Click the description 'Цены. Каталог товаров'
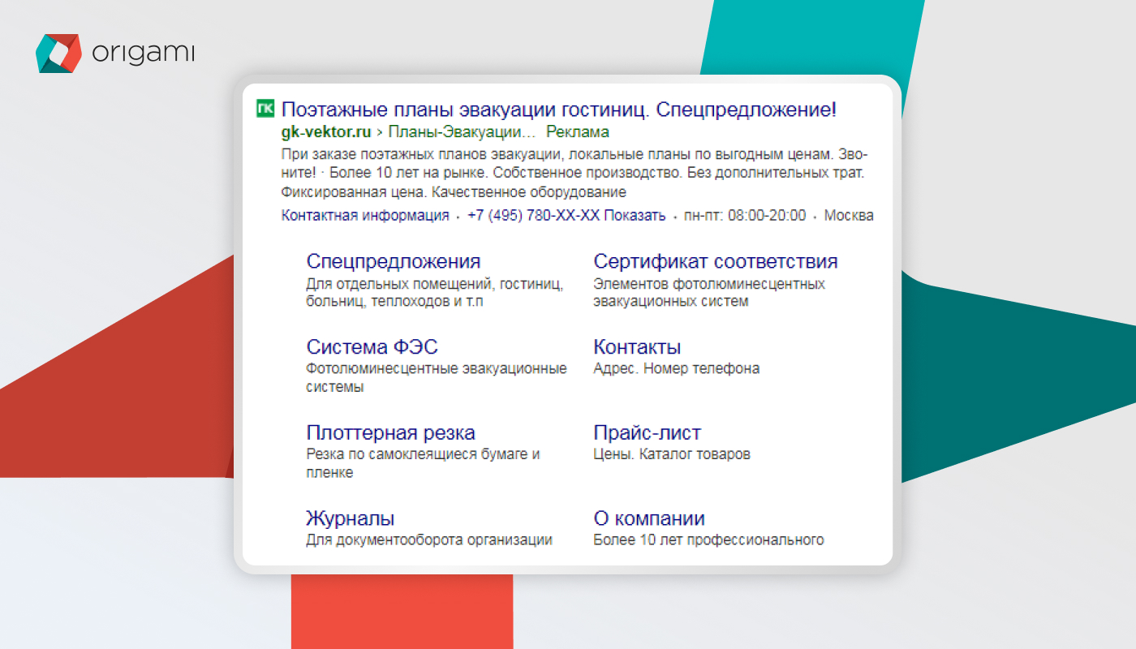 [x=672, y=453]
